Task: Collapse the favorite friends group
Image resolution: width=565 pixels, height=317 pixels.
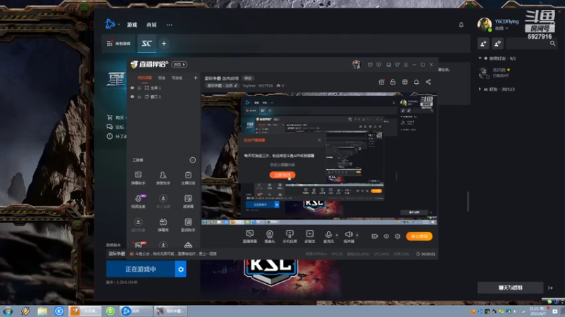Action: (480, 58)
